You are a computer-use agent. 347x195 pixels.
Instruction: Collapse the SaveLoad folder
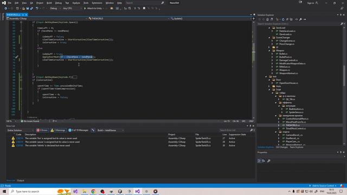pyautogui.click(x=269, y=28)
